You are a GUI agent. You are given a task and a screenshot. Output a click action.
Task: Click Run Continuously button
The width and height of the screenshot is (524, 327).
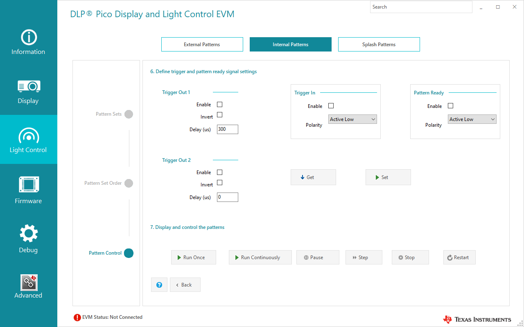[x=260, y=258]
